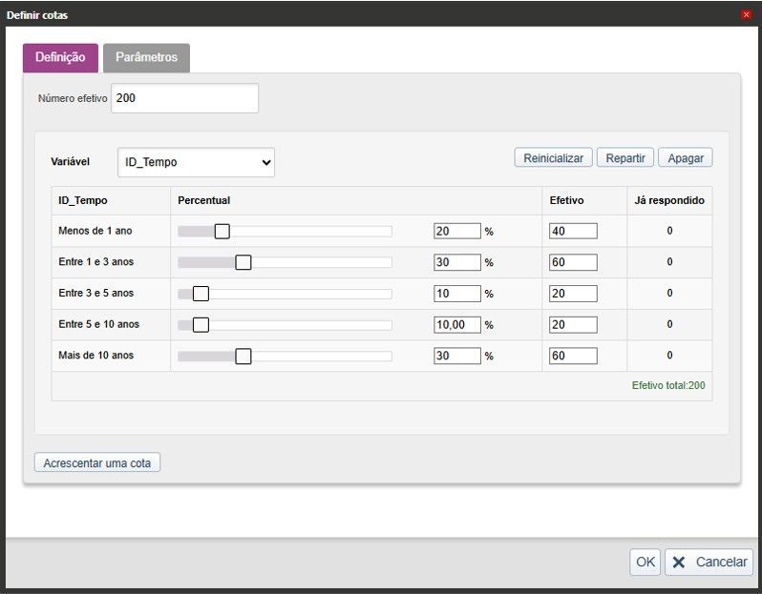Click the Efetivo column header
This screenshot has width=762, height=594.
coord(566,200)
